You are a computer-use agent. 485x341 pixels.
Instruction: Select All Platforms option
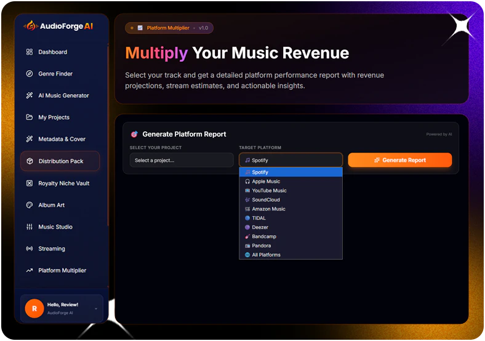coord(291,255)
